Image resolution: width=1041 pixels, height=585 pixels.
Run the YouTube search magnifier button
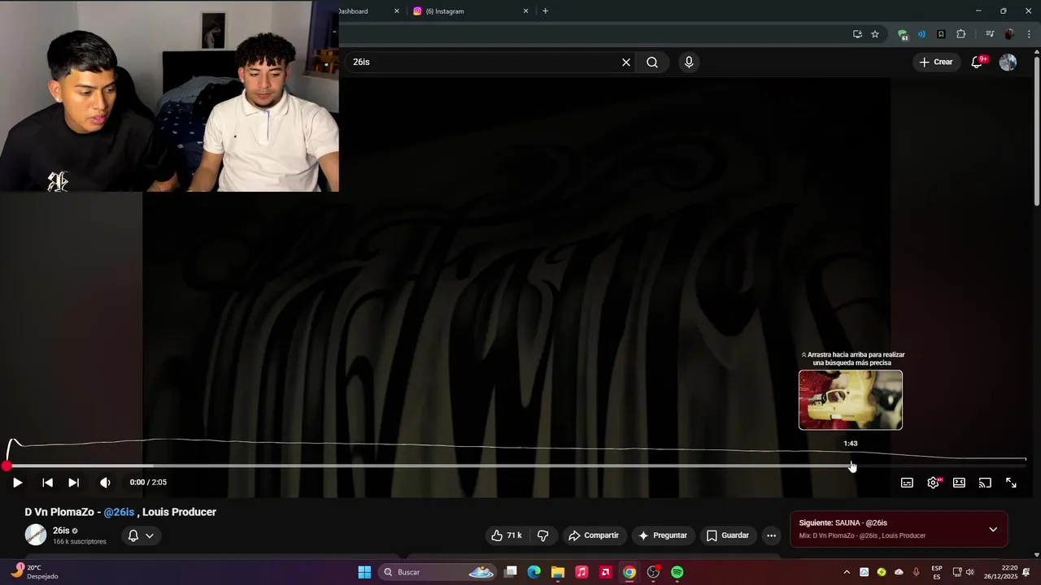click(x=652, y=63)
